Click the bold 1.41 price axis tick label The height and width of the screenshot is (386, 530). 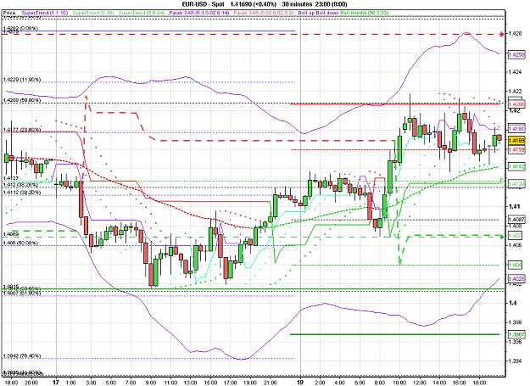pyautogui.click(x=514, y=206)
